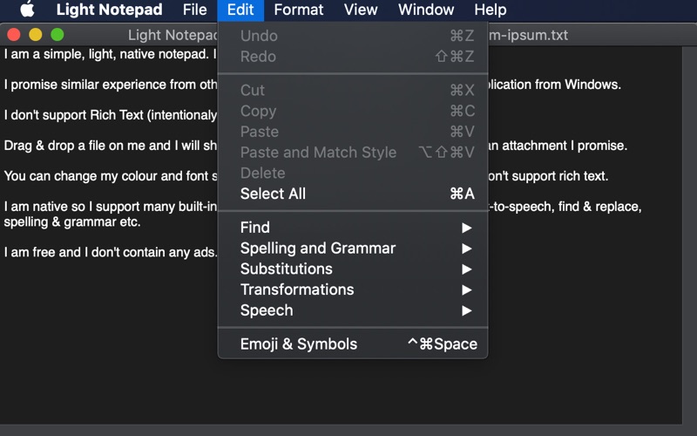697x436 pixels.
Task: Open the File menu
Action: [x=194, y=10]
